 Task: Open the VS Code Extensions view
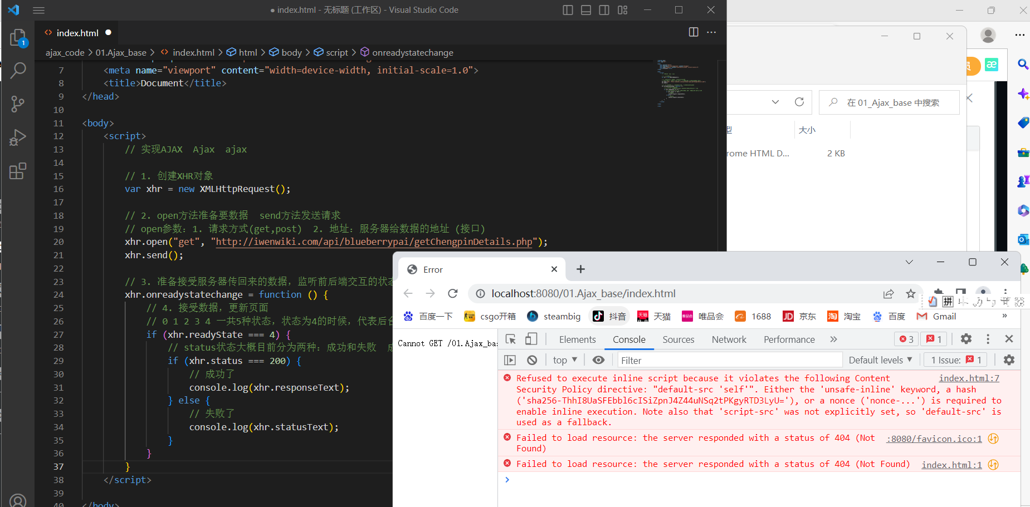[18, 170]
